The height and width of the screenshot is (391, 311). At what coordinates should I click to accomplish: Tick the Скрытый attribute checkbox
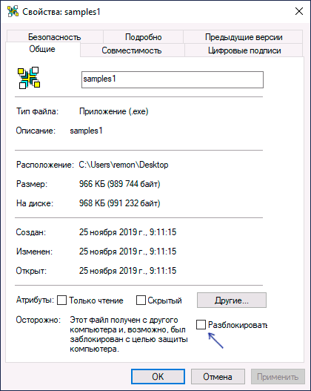pos(141,300)
